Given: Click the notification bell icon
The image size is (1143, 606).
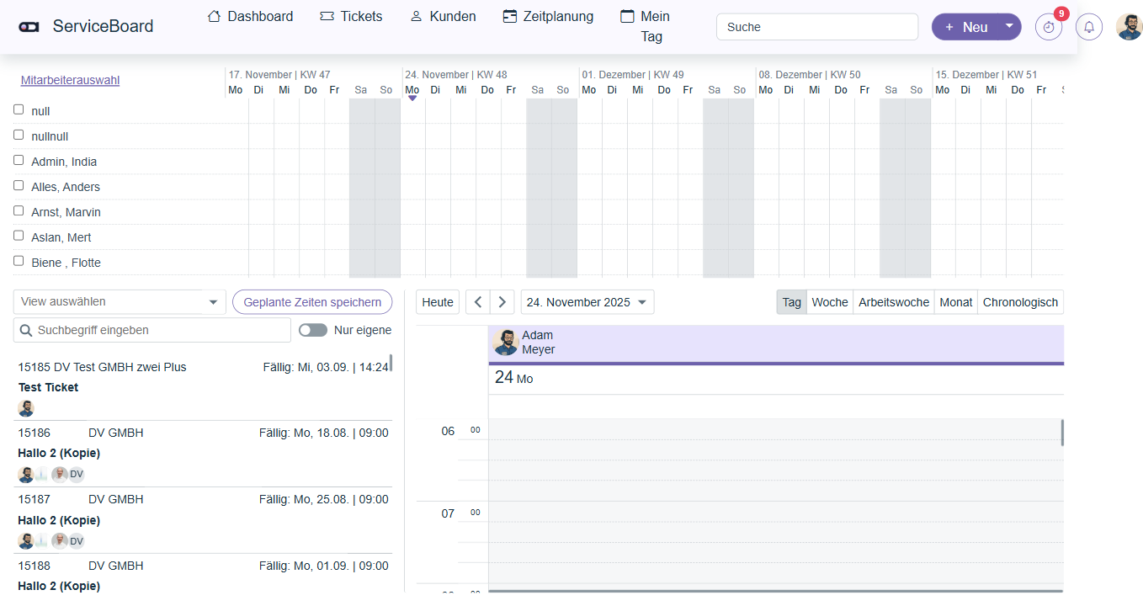Looking at the screenshot, I should 1088,27.
